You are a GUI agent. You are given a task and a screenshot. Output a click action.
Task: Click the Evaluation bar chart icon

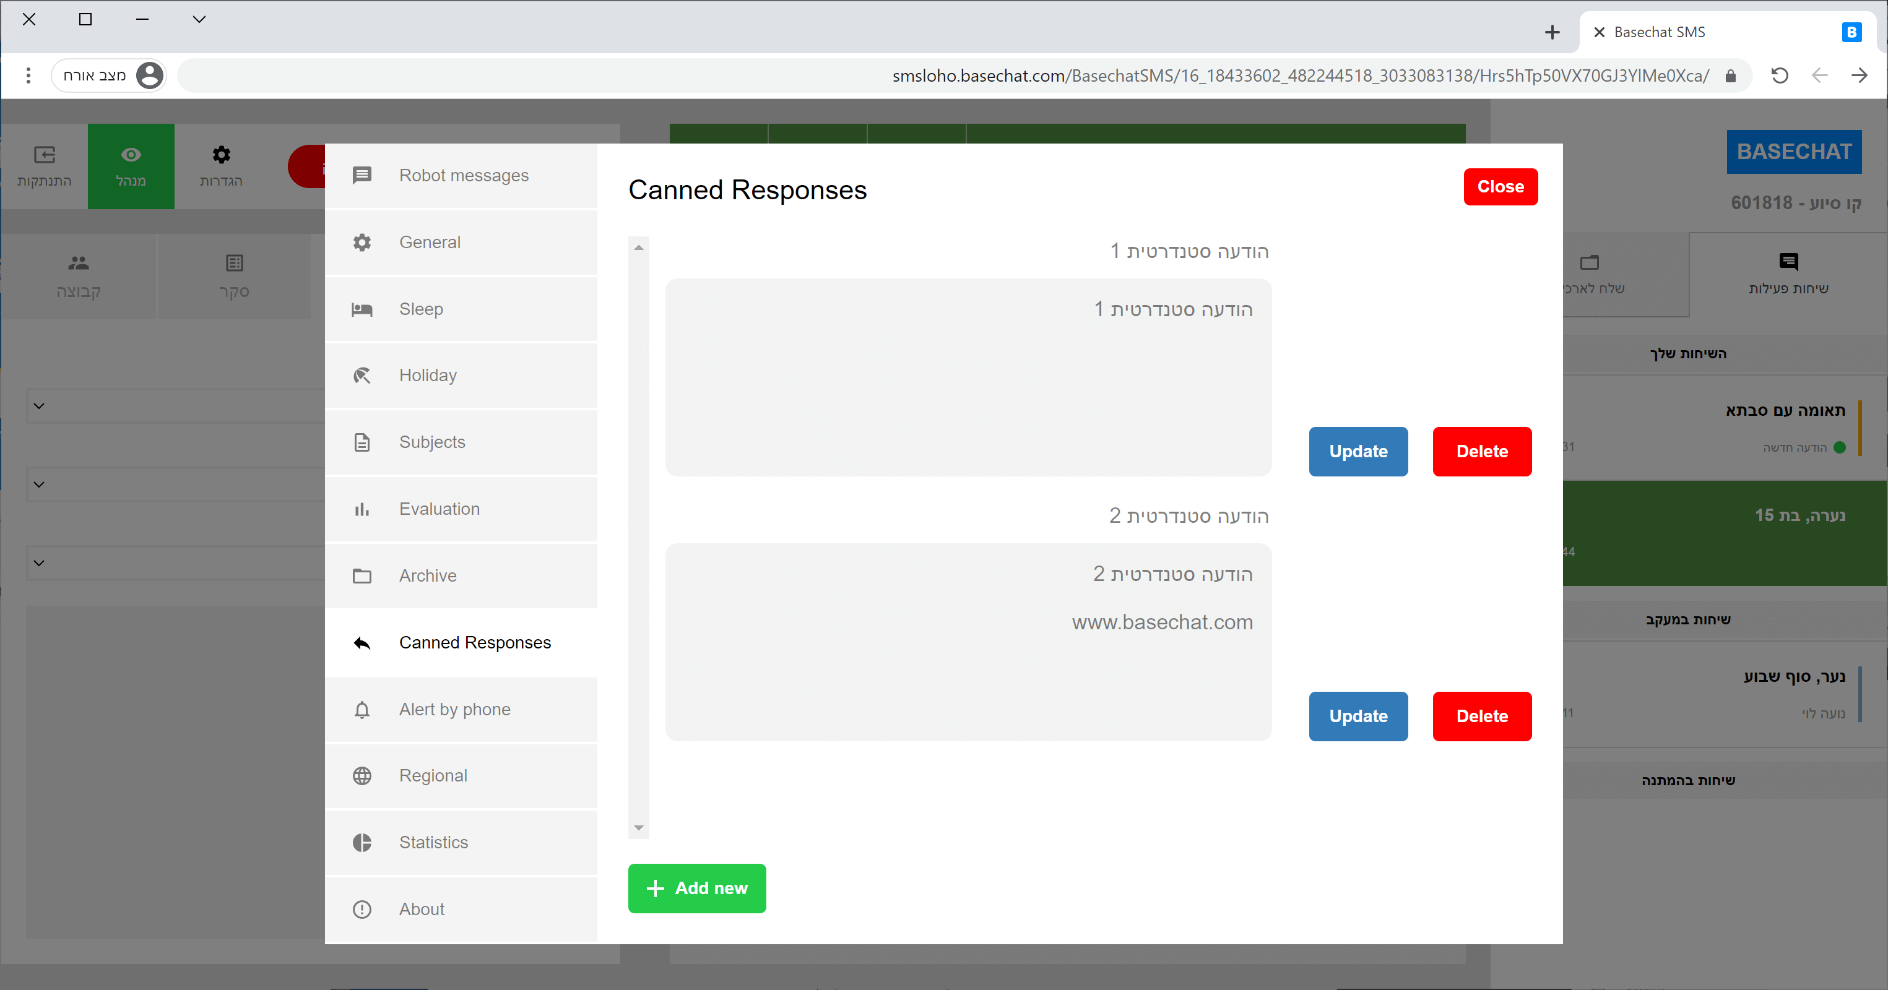pos(362,509)
